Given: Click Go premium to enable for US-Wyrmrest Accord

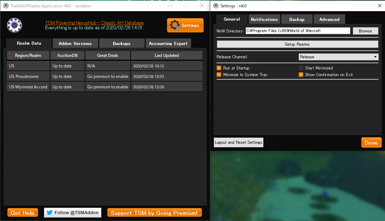Looking at the screenshot, I should point(108,87).
